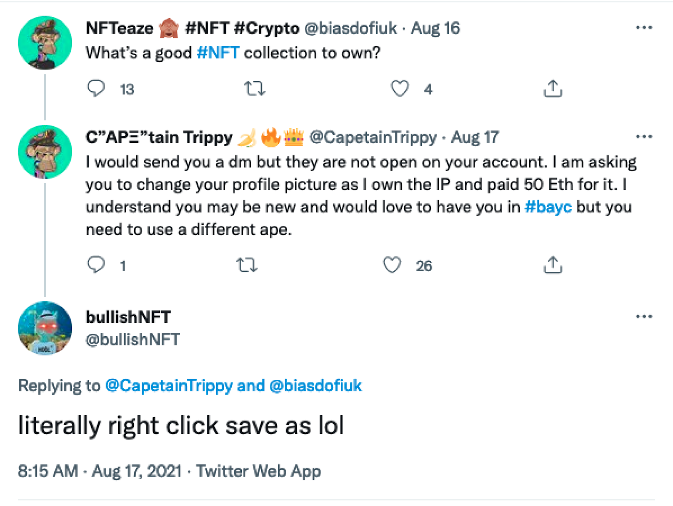Open more options on NFTeaze's tweet

(x=644, y=28)
